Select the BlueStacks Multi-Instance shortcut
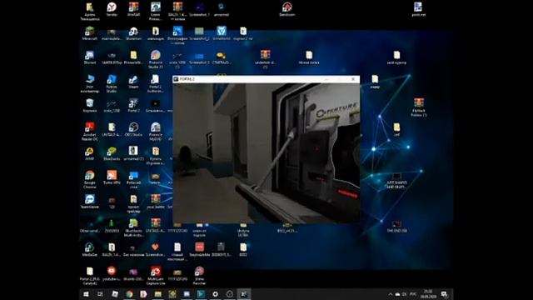The height and width of the screenshot is (300, 533). (x=133, y=227)
